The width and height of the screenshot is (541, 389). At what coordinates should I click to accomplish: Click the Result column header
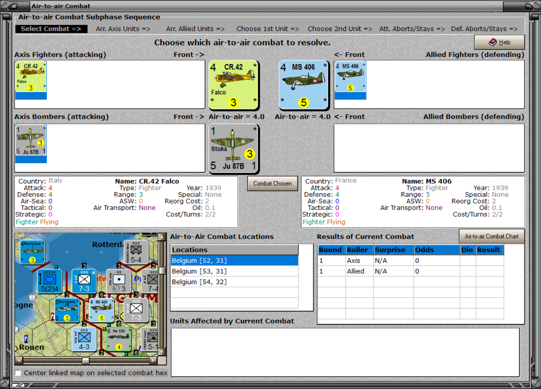[490, 250]
